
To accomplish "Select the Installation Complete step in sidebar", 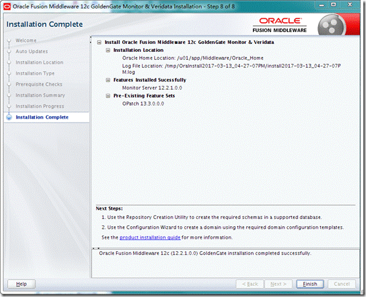I will coord(42,117).
